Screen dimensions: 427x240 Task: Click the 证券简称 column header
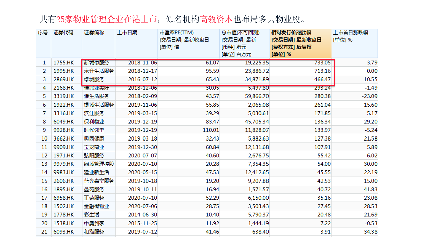point(94,33)
